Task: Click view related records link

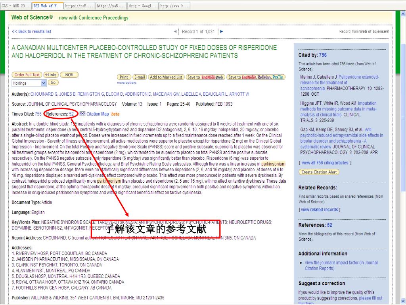Action: click(319, 210)
